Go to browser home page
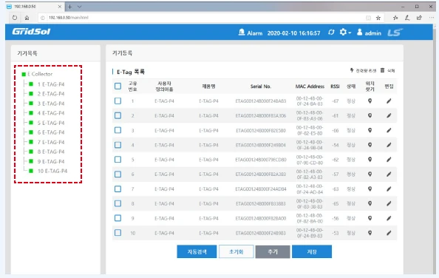Screen dimensions: 439x278 [27, 18]
